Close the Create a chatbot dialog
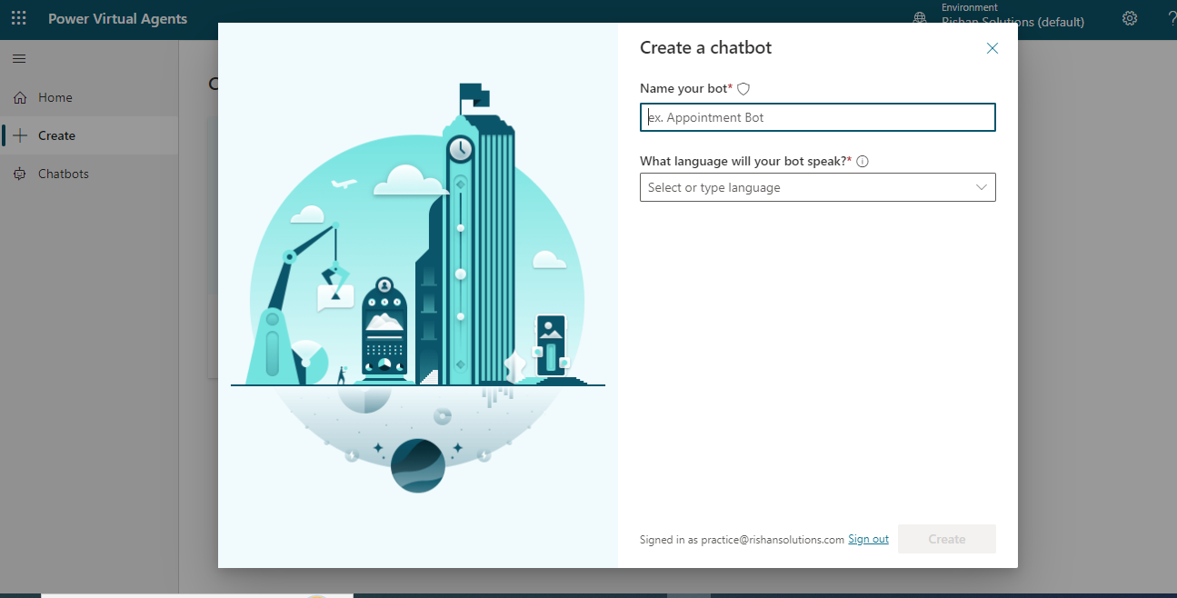This screenshot has width=1177, height=598. [x=992, y=48]
